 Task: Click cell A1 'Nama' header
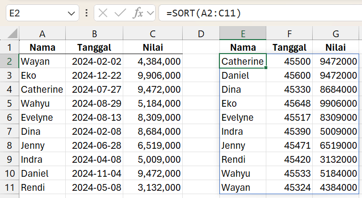pos(42,47)
